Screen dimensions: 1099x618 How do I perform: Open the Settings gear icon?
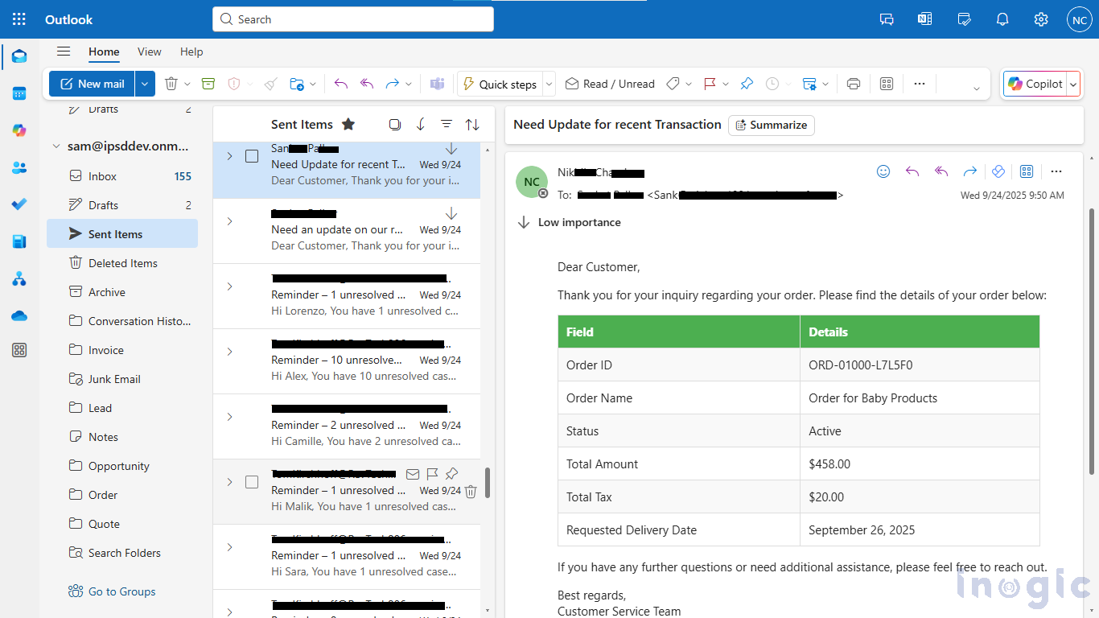(1041, 19)
